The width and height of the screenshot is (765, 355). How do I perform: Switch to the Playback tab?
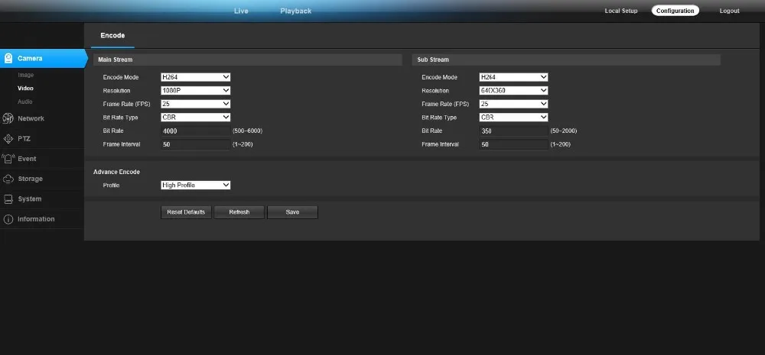(295, 11)
